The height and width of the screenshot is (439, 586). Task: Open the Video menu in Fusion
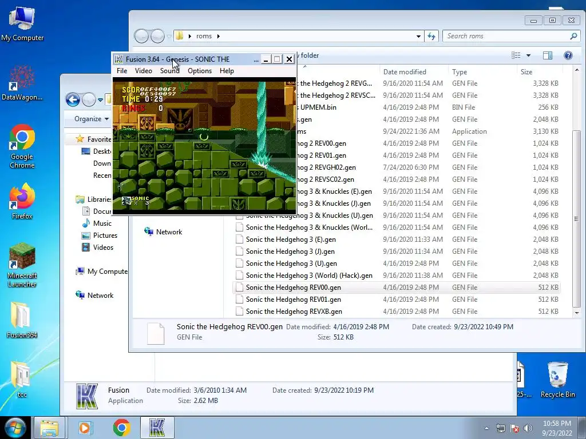point(144,71)
